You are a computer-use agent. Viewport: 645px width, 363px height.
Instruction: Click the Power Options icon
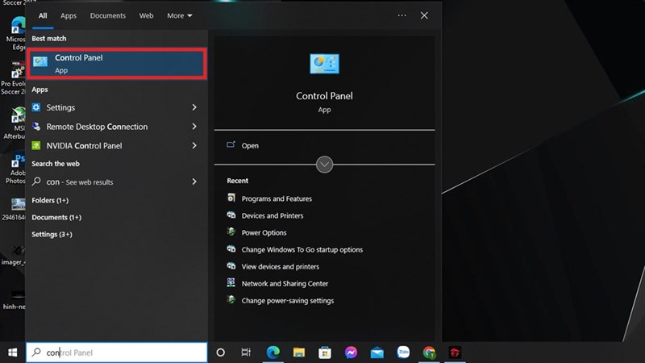[231, 232]
